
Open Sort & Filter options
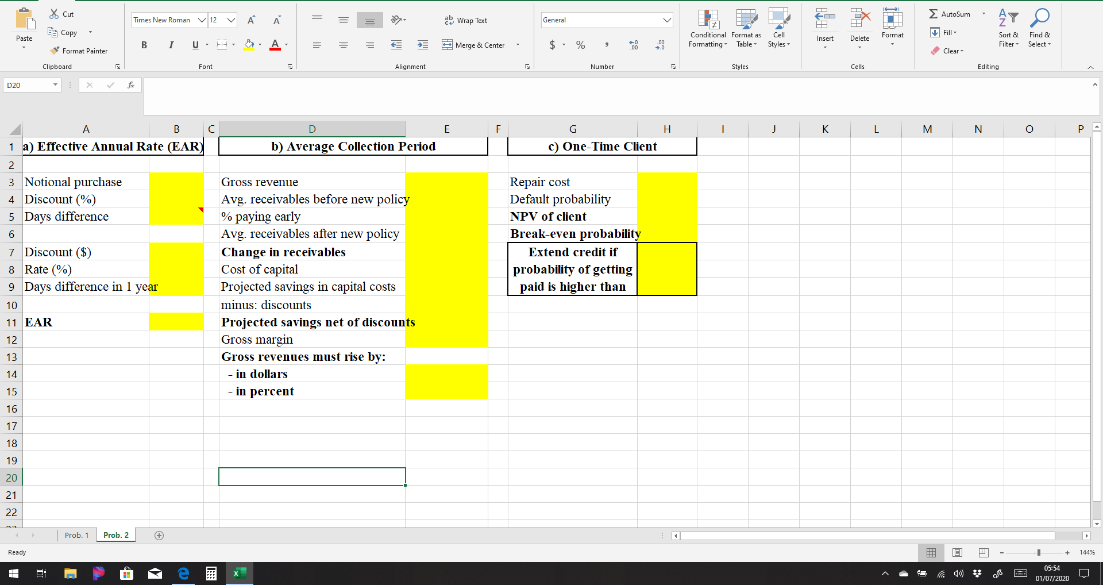point(1008,28)
